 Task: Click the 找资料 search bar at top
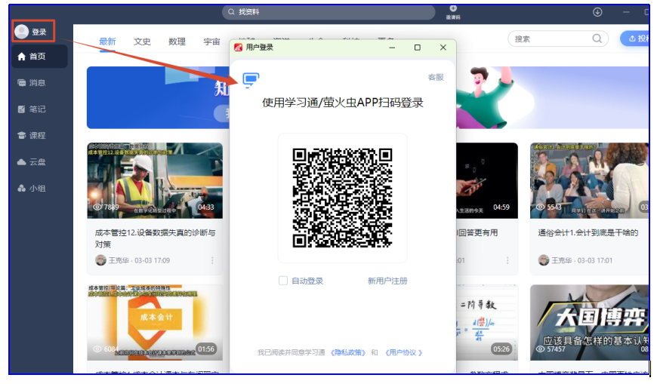pos(328,12)
